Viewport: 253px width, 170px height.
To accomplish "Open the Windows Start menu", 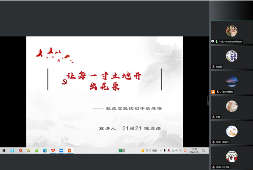I will [4, 151].
